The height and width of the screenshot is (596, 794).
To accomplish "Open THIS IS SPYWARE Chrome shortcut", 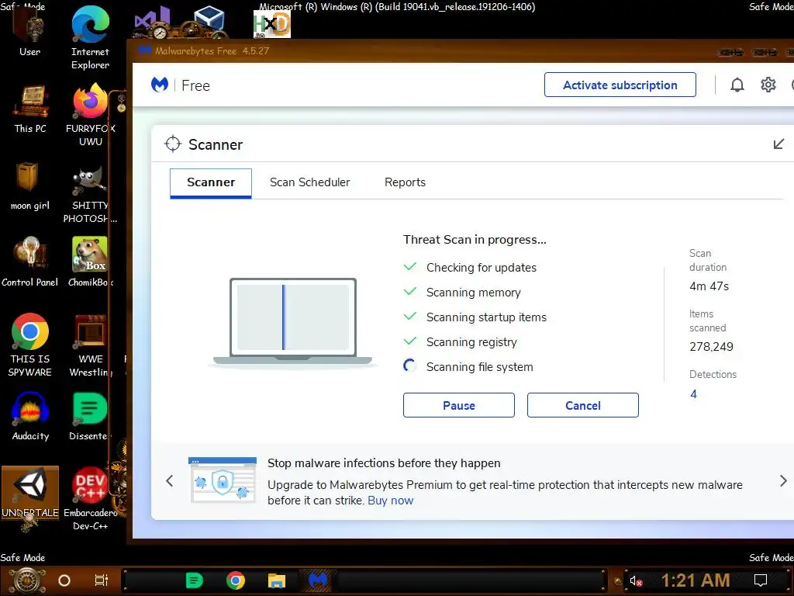I will 30,345.
